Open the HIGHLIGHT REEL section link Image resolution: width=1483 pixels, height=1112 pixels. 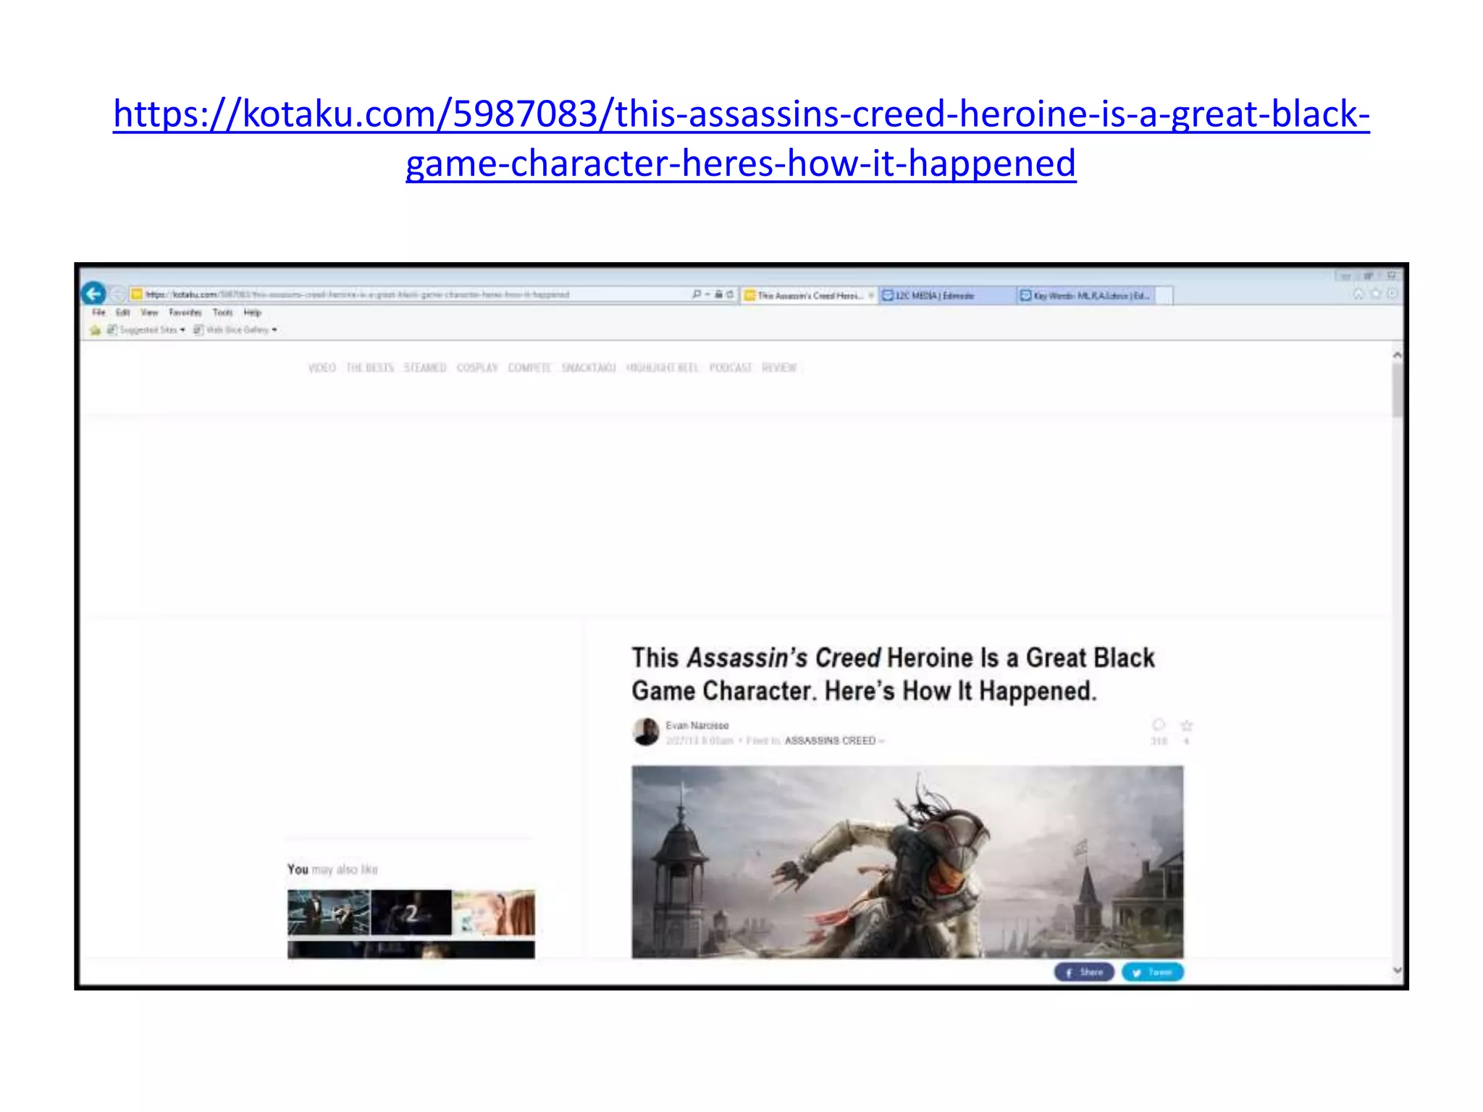[663, 368]
